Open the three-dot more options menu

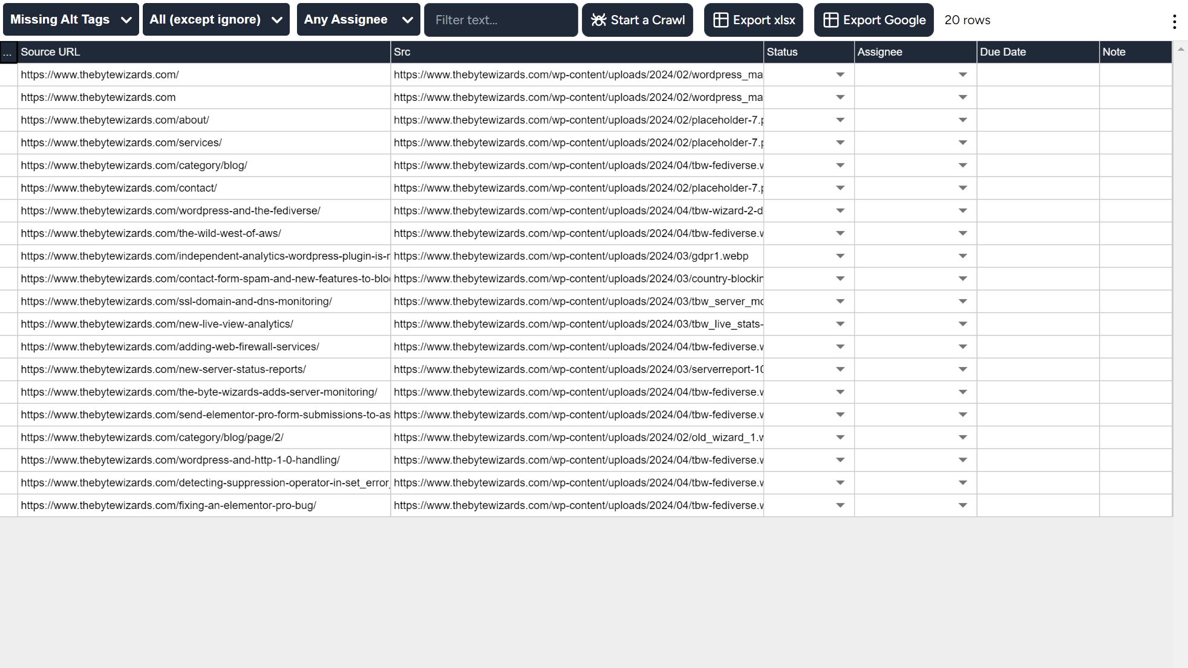click(1174, 22)
